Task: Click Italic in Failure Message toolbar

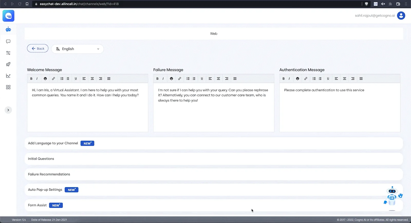Action: click(x=163, y=79)
